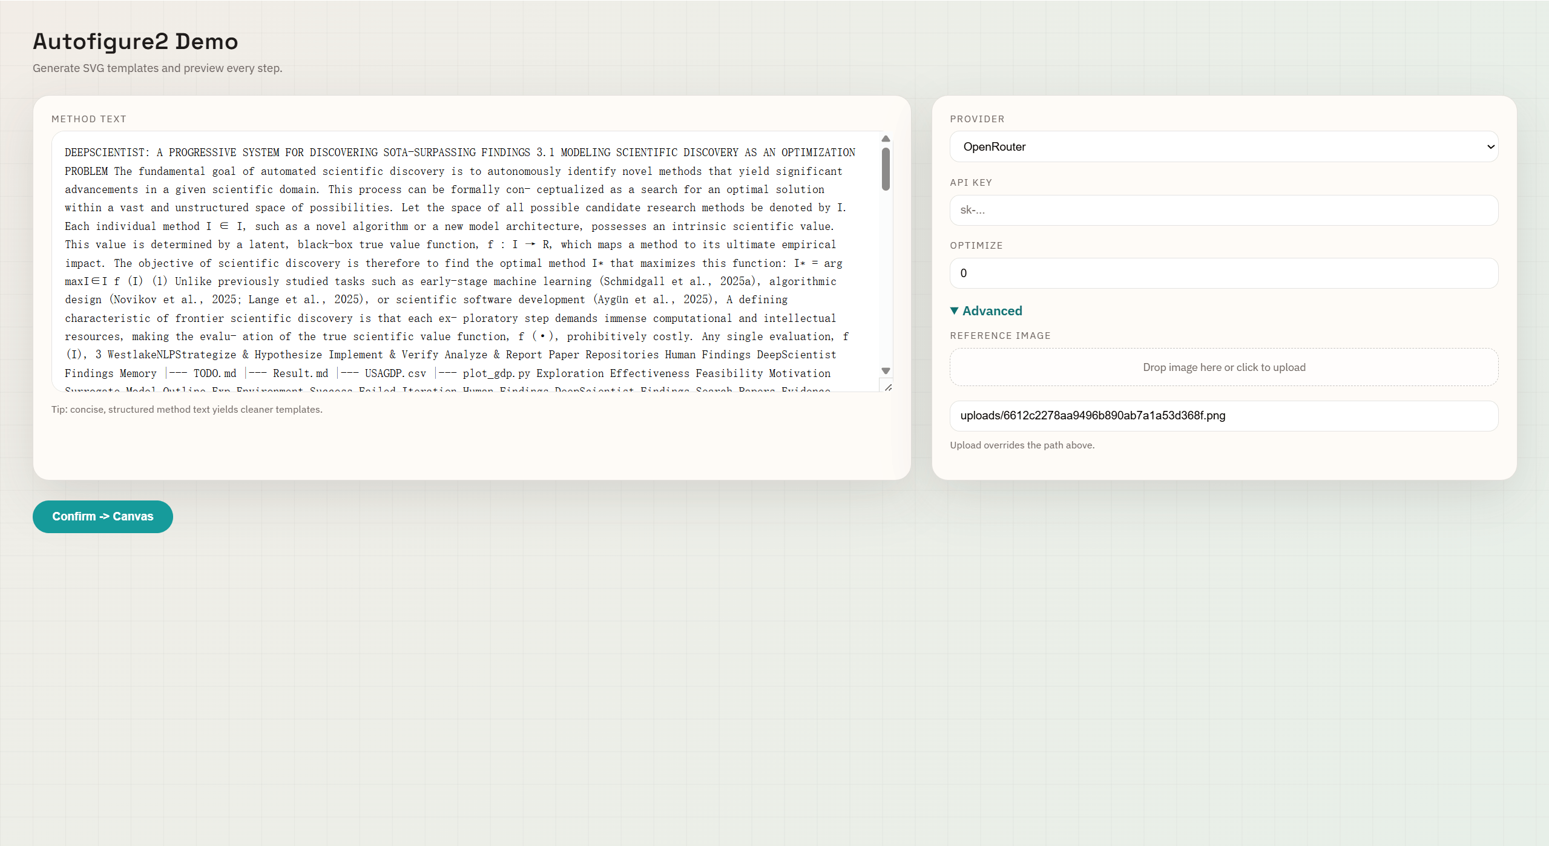Click the API KEY field label
1549x846 pixels.
click(x=970, y=182)
